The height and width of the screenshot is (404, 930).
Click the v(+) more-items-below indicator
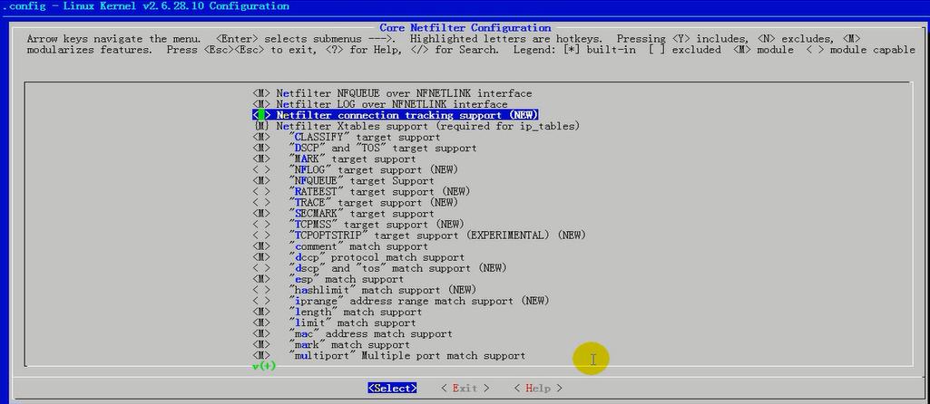click(x=265, y=366)
